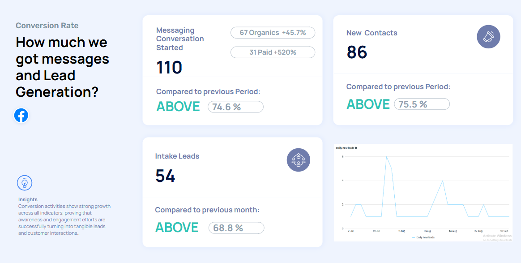
Task: Select the 67 Organics +45.7% pill
Action: point(273,33)
